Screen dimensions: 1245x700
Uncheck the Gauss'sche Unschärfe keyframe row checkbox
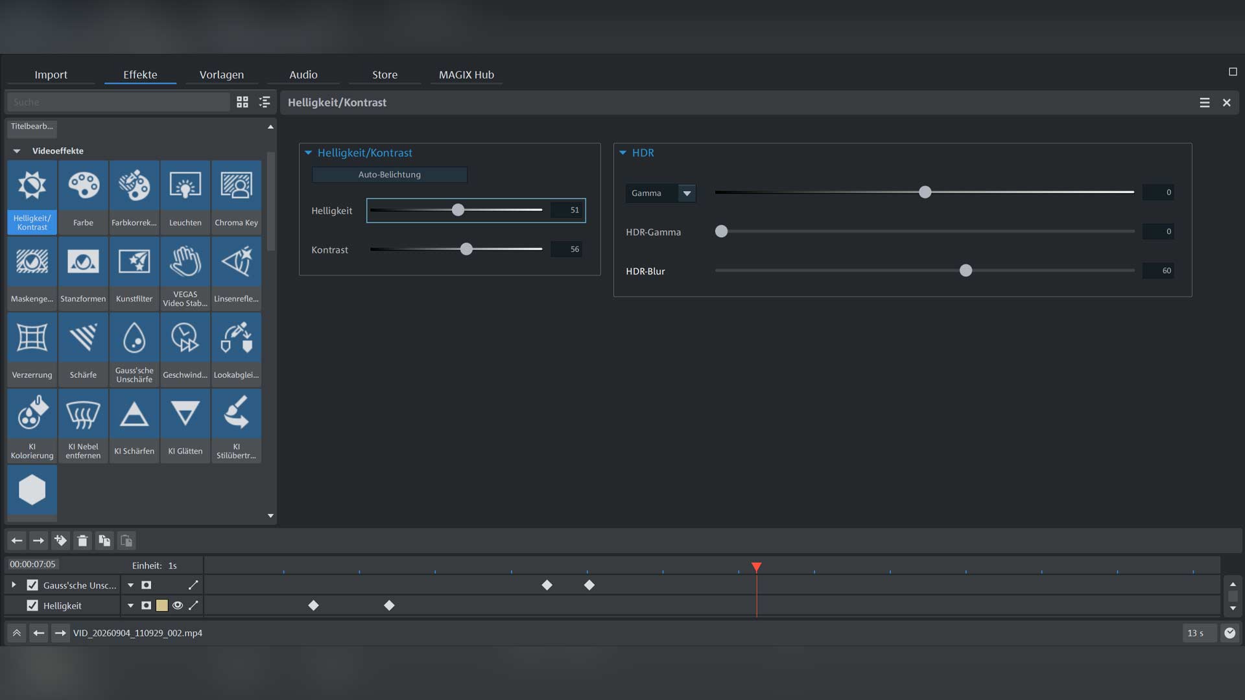pyautogui.click(x=32, y=585)
